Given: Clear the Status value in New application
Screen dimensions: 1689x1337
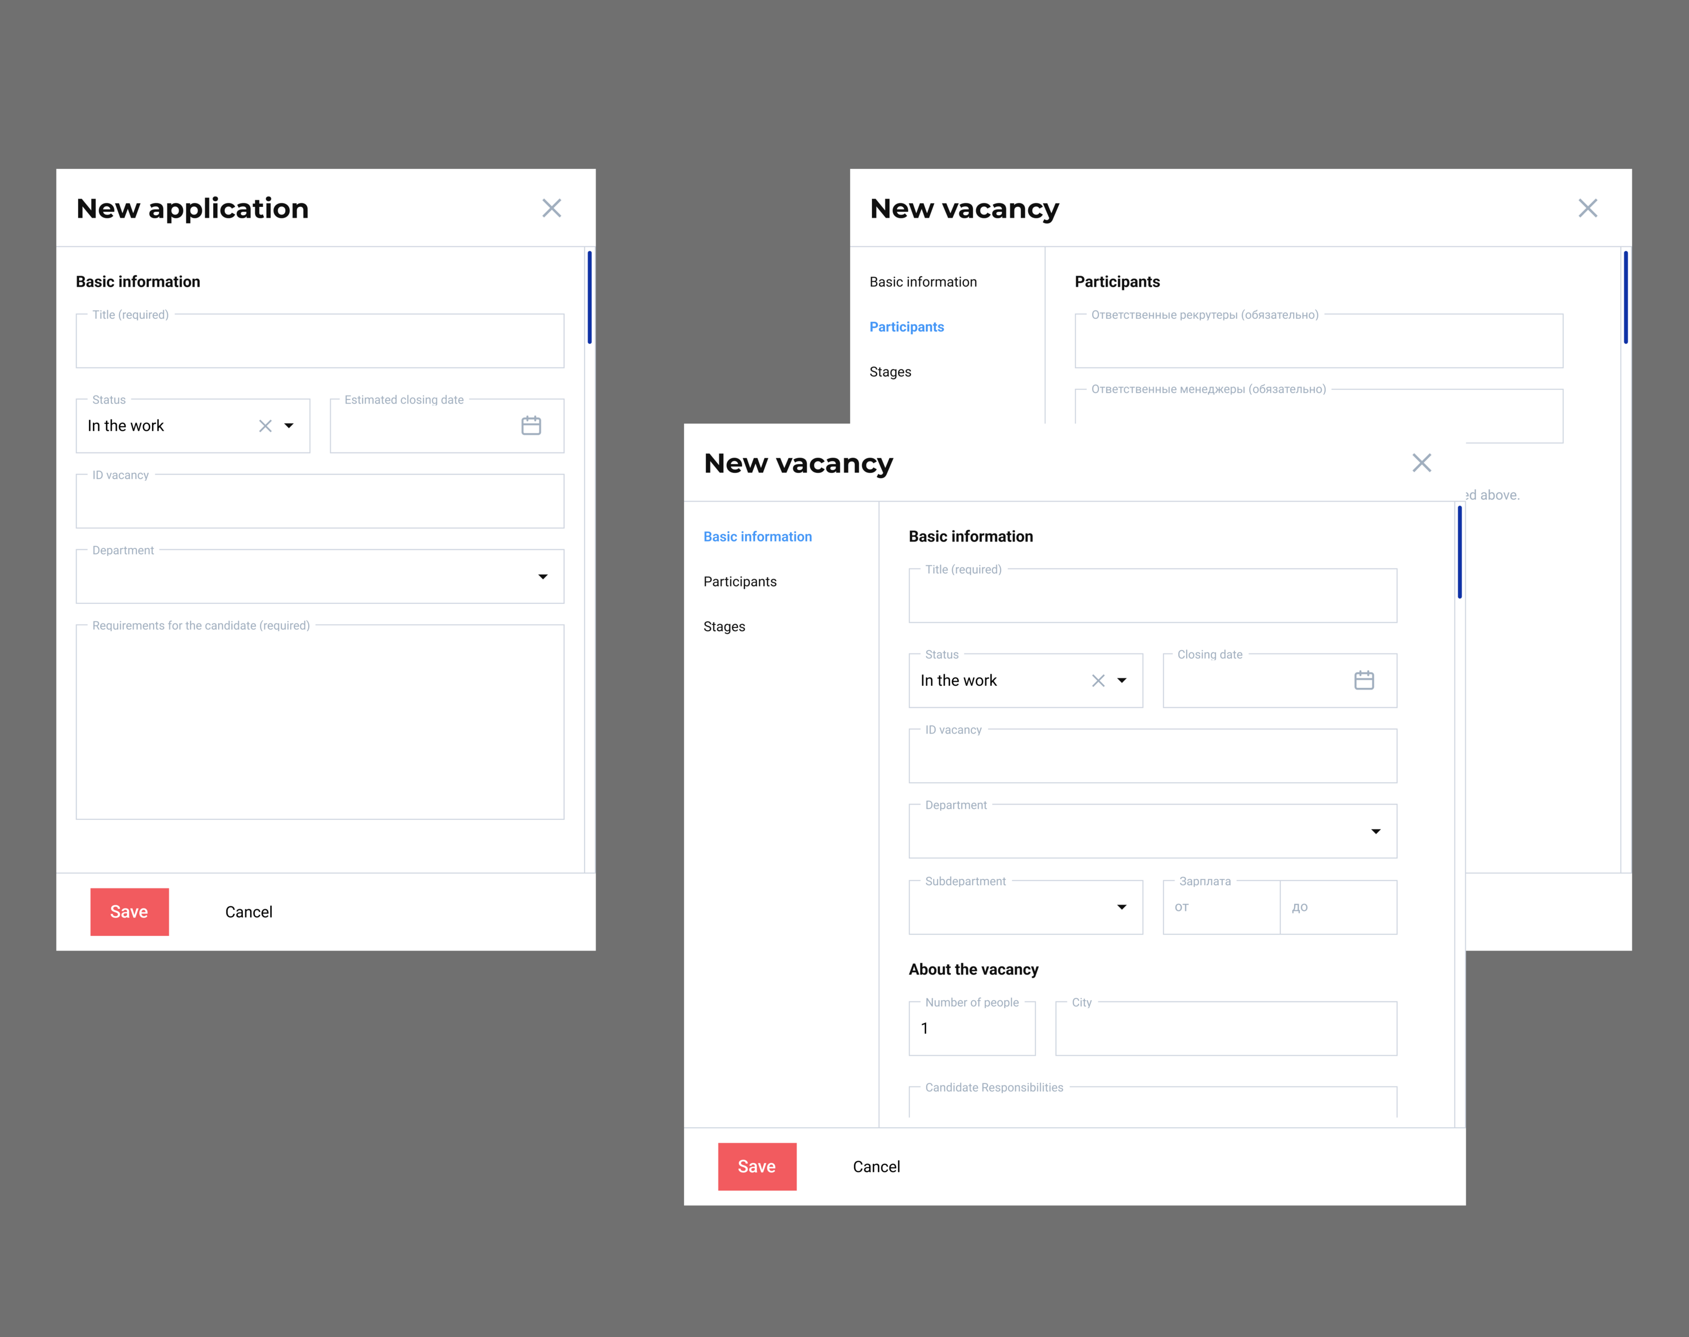Looking at the screenshot, I should (265, 426).
